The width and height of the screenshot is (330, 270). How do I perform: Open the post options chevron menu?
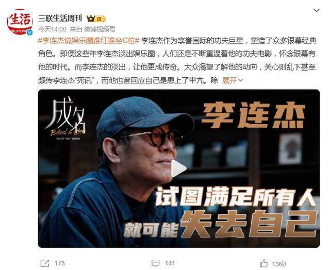point(316,10)
